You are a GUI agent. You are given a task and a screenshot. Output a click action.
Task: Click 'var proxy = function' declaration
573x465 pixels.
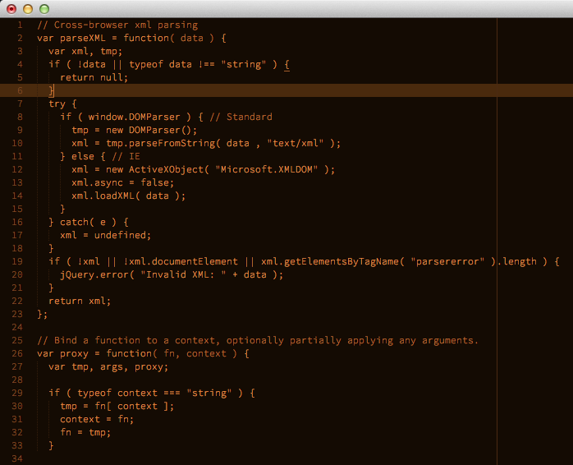(94, 354)
